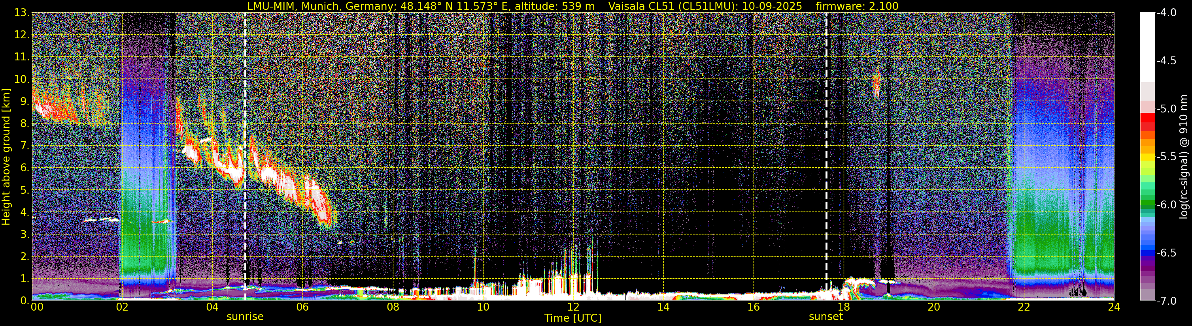Click the '18' tick on the time axis
The height and width of the screenshot is (326, 1192).
(x=844, y=307)
